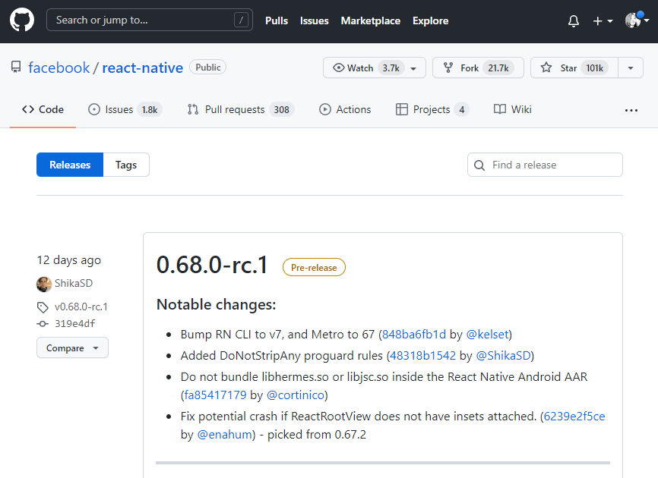The image size is (658, 478).
Task: Click the slash shortcut key hint
Action: coord(241,20)
